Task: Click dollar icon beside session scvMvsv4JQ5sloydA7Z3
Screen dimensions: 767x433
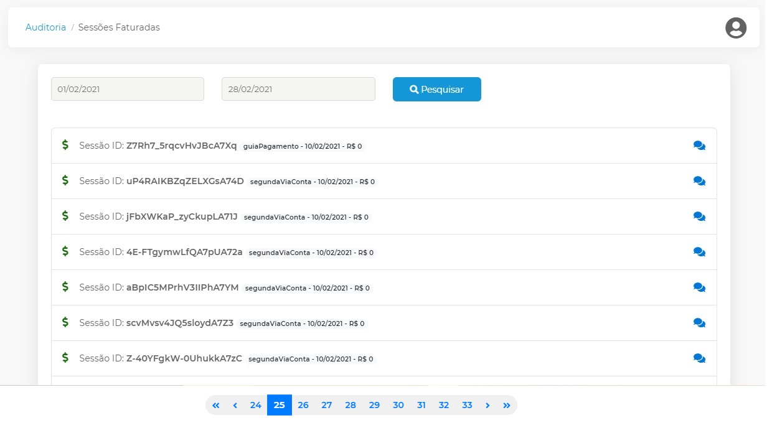Action: pos(65,322)
